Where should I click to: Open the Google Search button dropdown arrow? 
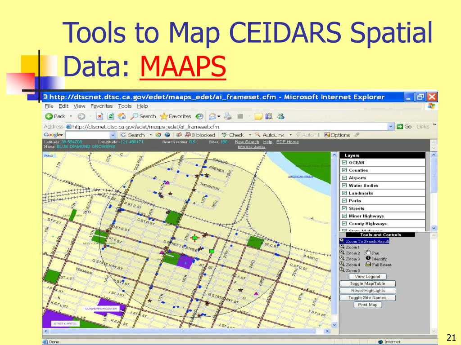tap(151, 135)
